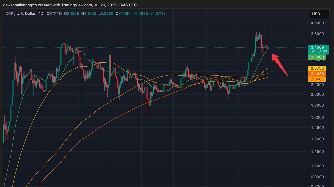The height and width of the screenshot is (187, 334).
Task: Click the 1.4500 price scale label
Action: point(318,128)
